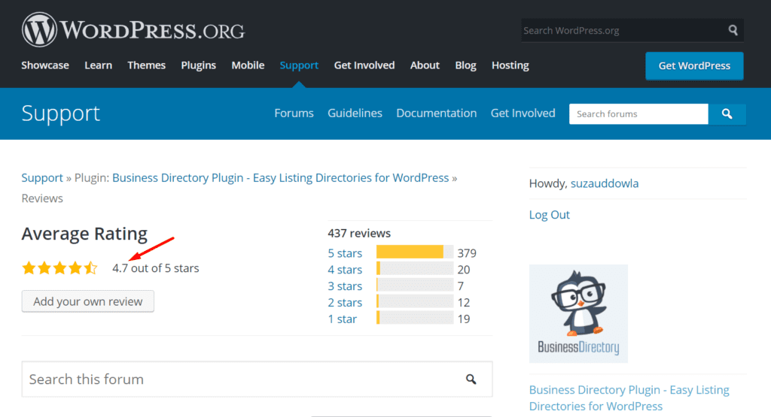Click magnifier icon in Search this forum

coord(471,379)
